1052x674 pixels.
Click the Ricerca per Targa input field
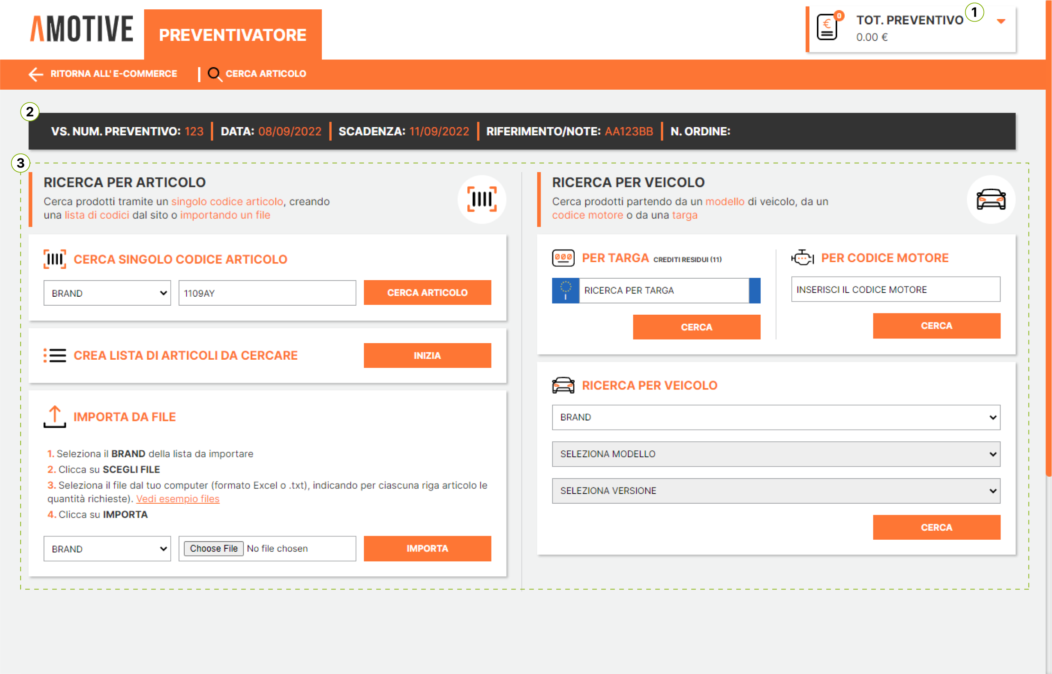tap(664, 290)
